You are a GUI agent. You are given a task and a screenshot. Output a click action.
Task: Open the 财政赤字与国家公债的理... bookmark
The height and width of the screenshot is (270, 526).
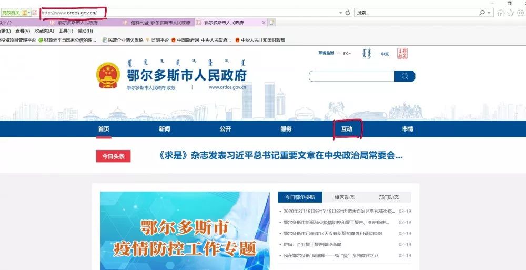click(67, 40)
